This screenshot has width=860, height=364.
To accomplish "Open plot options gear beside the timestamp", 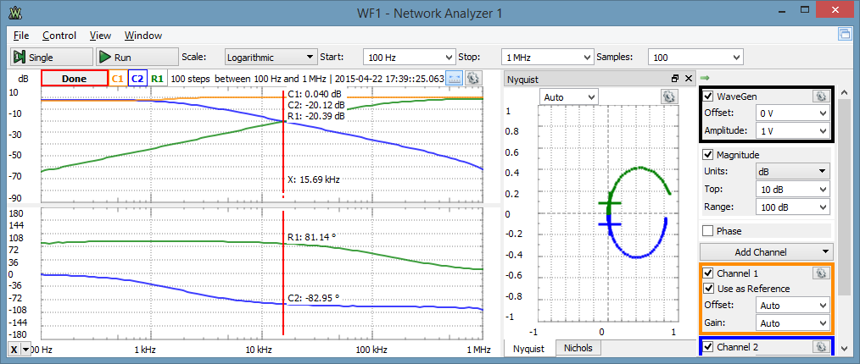I will [473, 78].
